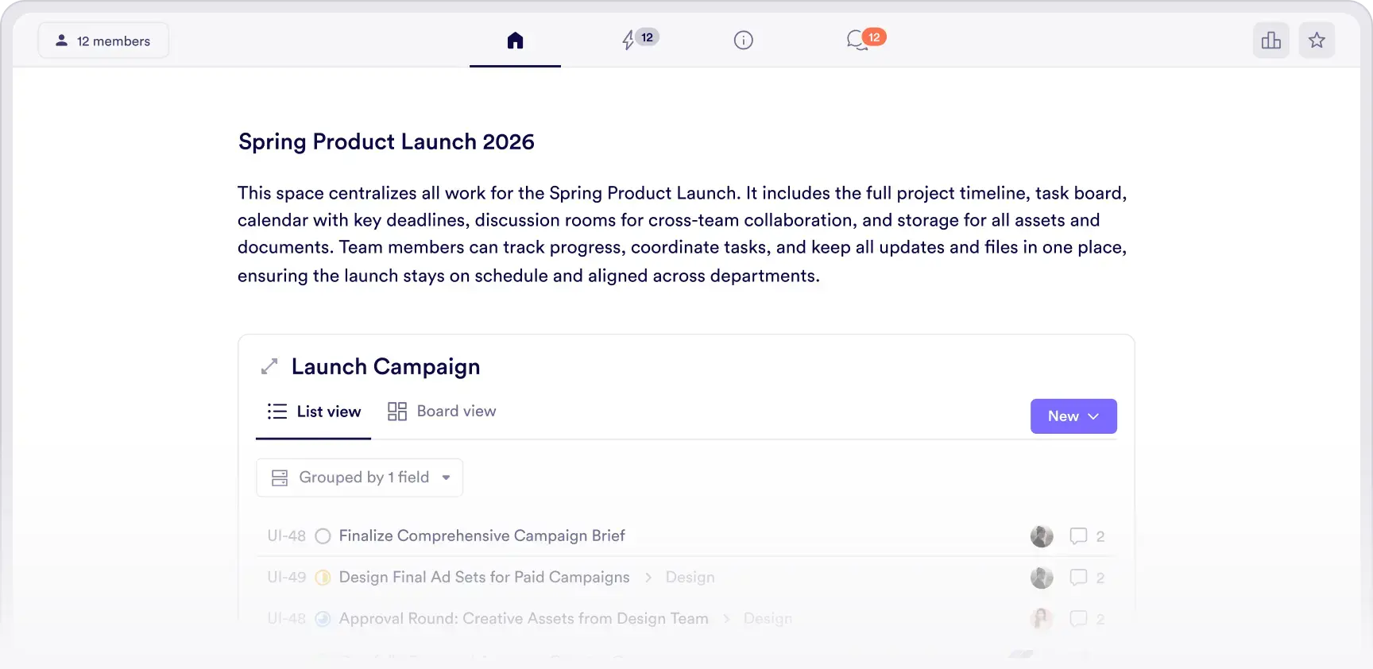The height and width of the screenshot is (669, 1373).
Task: Toggle status circle of Design Final Ad Sets
Action: point(323,578)
